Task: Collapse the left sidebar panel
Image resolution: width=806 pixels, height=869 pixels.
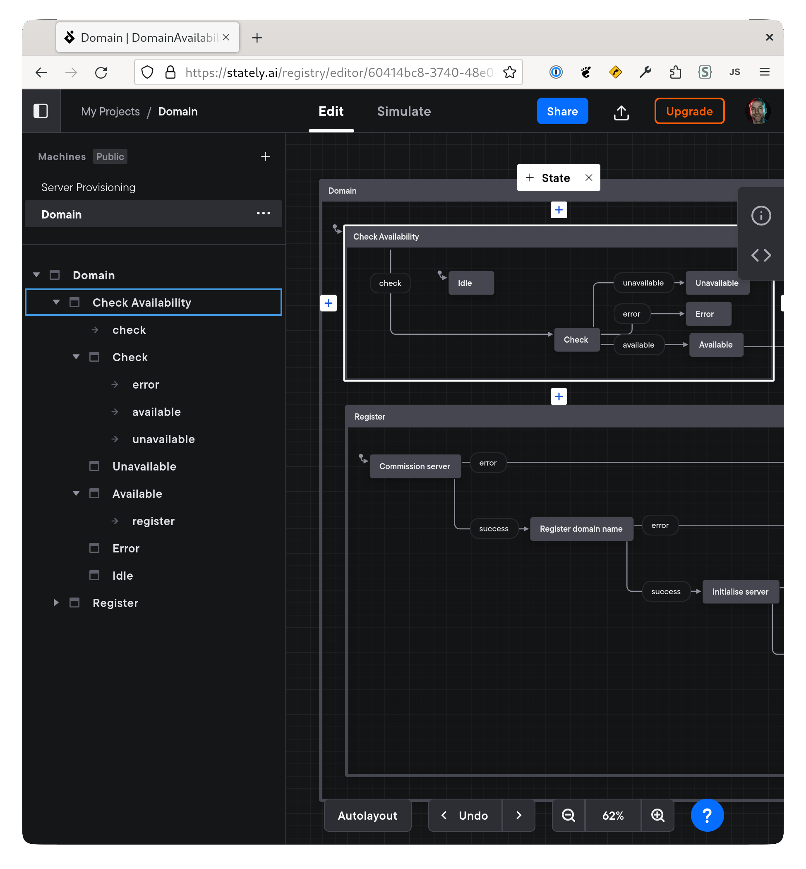Action: click(41, 111)
